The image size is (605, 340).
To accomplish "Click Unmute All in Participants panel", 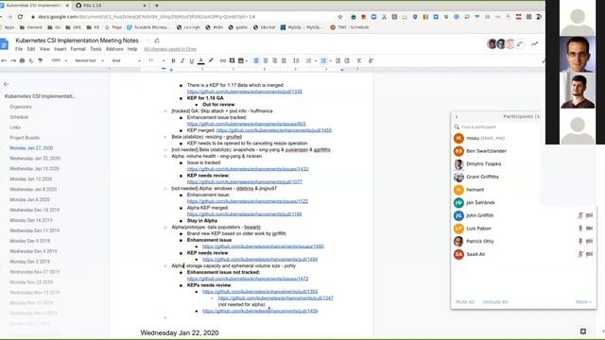I will [495, 302].
